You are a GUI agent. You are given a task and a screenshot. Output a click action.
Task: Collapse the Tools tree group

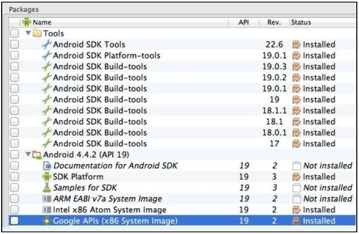pyautogui.click(x=28, y=33)
